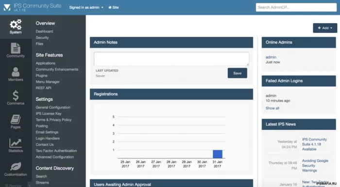Open the Community document icon

pos(16,48)
